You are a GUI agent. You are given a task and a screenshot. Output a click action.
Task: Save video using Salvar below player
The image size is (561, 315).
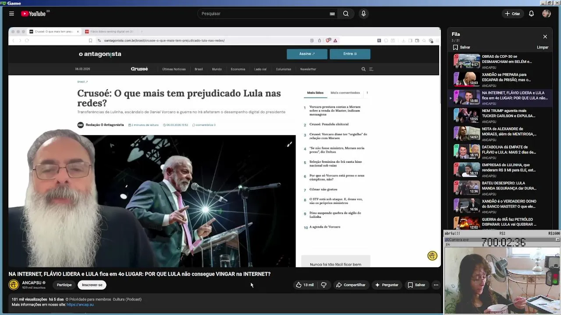[416, 285]
